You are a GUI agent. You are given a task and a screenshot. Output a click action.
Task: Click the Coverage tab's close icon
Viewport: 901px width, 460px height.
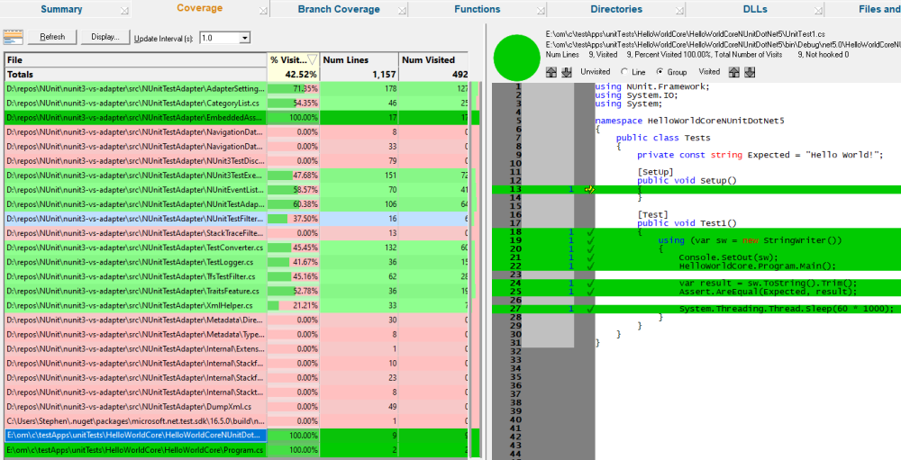262,10
